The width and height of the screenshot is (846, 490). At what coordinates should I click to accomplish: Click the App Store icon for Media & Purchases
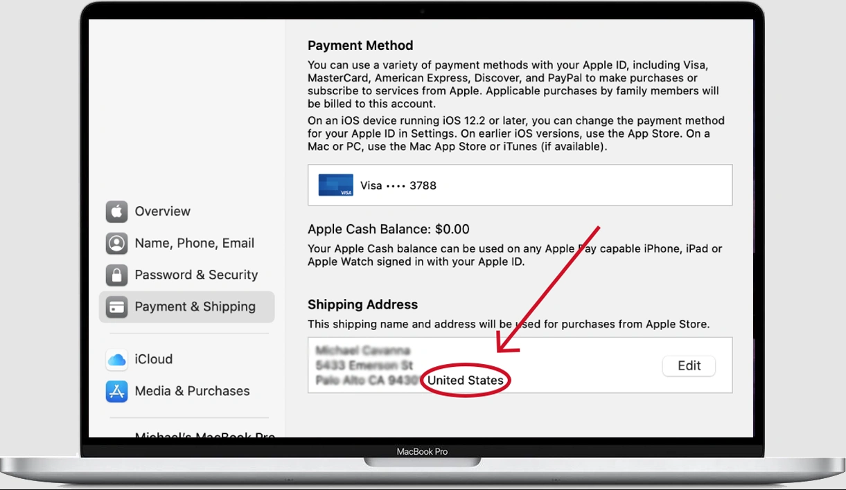click(x=116, y=391)
